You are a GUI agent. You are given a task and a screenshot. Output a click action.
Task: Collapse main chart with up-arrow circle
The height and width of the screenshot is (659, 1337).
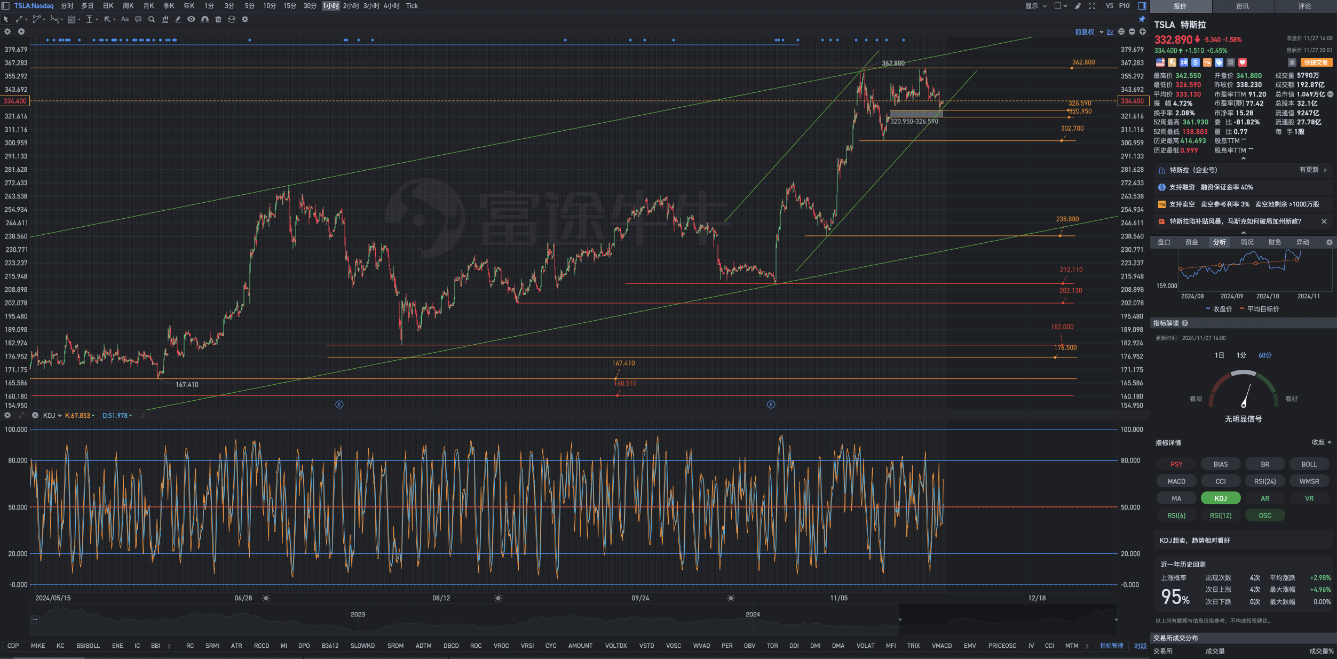[21, 31]
